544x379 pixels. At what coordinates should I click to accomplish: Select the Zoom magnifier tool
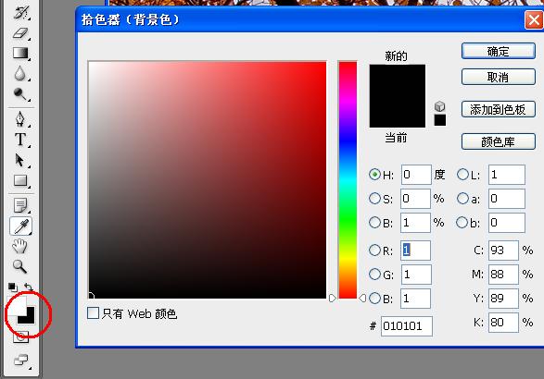coord(19,266)
